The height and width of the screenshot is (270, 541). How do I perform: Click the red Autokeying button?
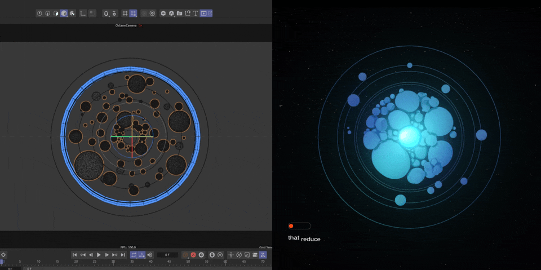[193, 255]
